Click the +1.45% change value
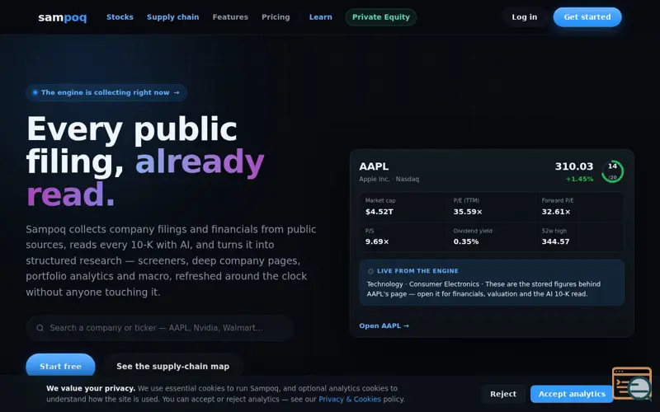The image size is (660, 412). [580, 179]
